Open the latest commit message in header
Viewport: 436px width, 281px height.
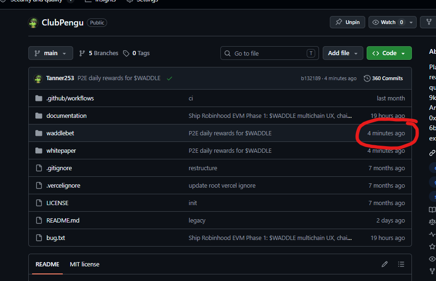click(119, 78)
